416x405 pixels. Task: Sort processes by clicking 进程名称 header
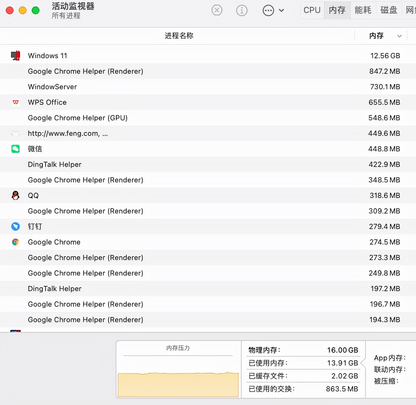click(179, 36)
